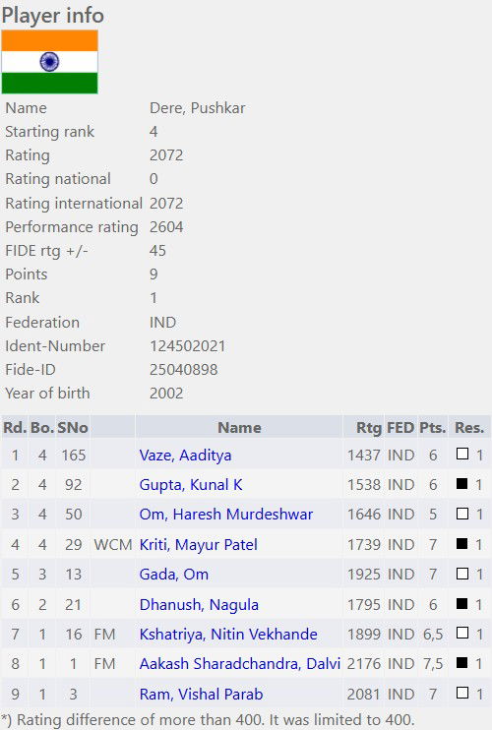The height and width of the screenshot is (730, 492).
Task: Open Om, Haresh Murdeshwar profile
Action: 226,515
